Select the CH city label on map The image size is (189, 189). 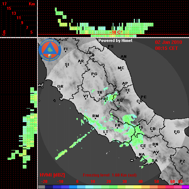point(139,101)
